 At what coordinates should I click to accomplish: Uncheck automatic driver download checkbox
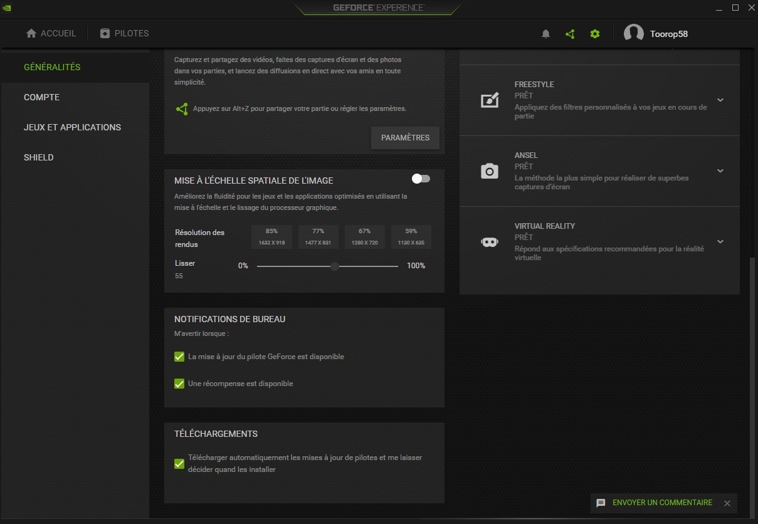179,464
